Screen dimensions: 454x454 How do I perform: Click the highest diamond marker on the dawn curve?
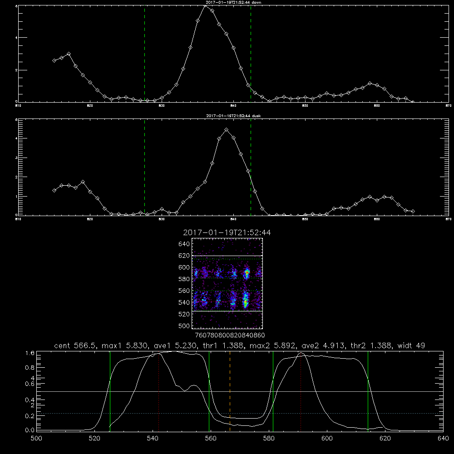point(205,6)
